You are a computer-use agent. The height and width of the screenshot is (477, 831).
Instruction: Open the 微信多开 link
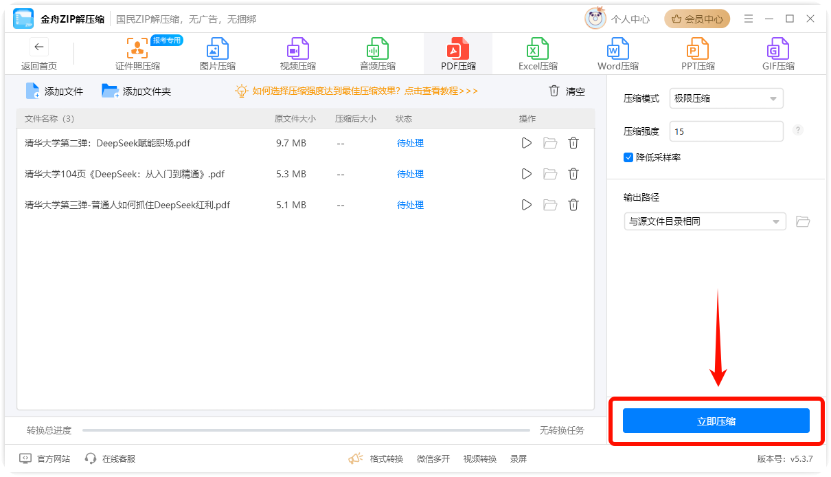[433, 458]
